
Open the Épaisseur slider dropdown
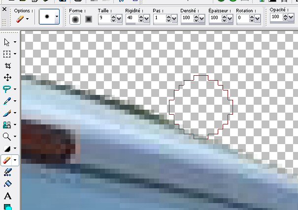[230, 19]
